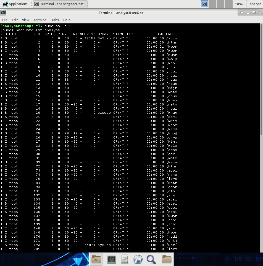Screen dimensions: 263x266
Task: Click the 10:47 panel clock
Action: (x=239, y=4)
